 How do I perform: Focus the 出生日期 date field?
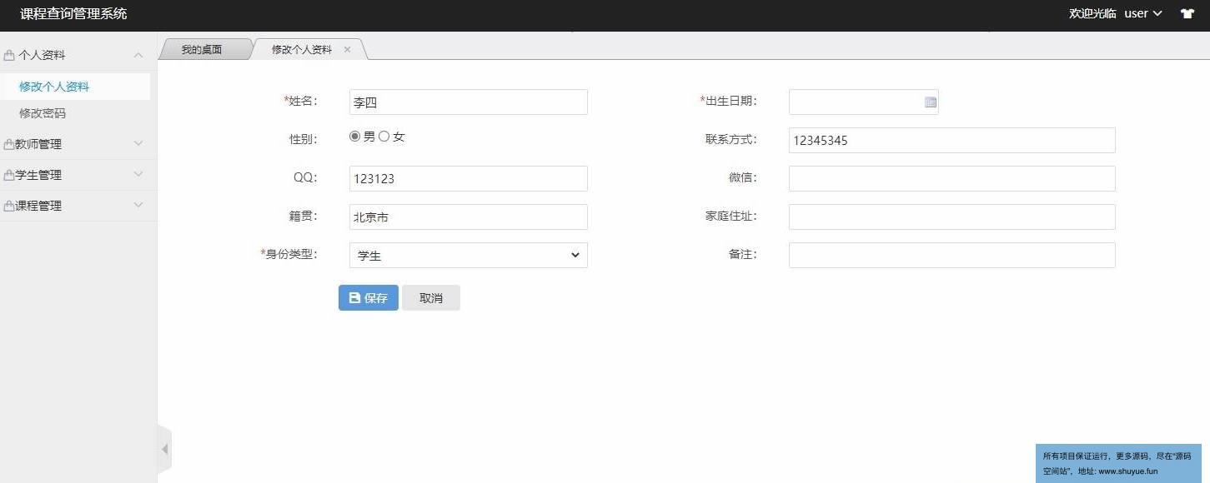(x=864, y=102)
